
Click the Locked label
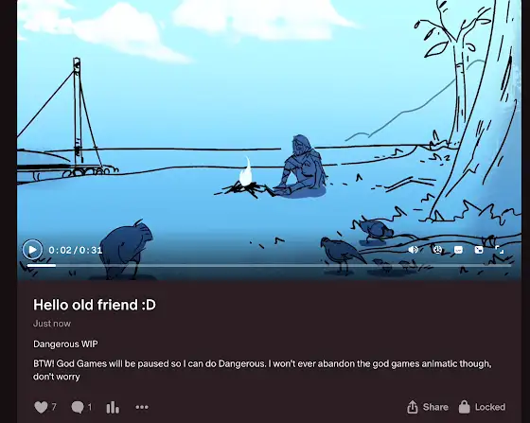click(x=490, y=407)
